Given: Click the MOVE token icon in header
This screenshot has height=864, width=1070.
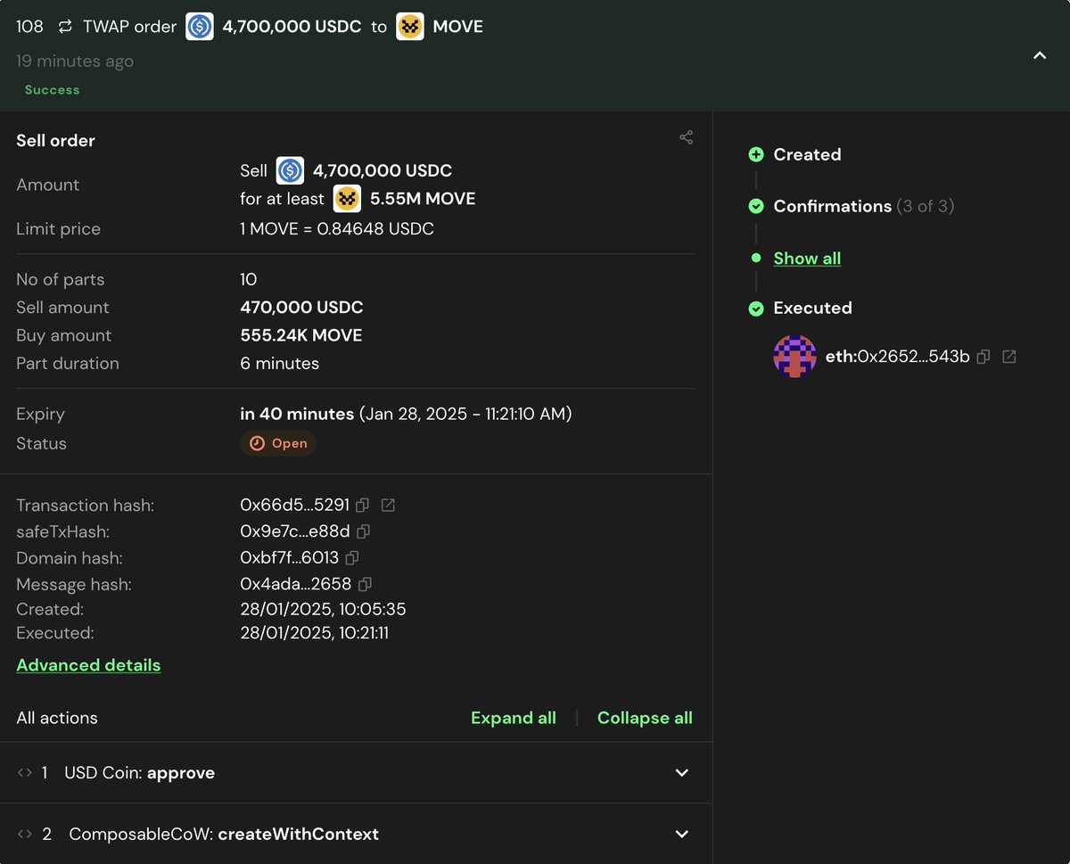Looking at the screenshot, I should (x=410, y=27).
